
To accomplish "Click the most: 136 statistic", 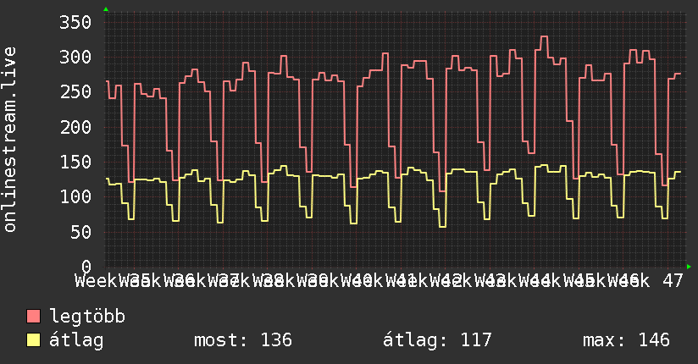I will [243, 340].
